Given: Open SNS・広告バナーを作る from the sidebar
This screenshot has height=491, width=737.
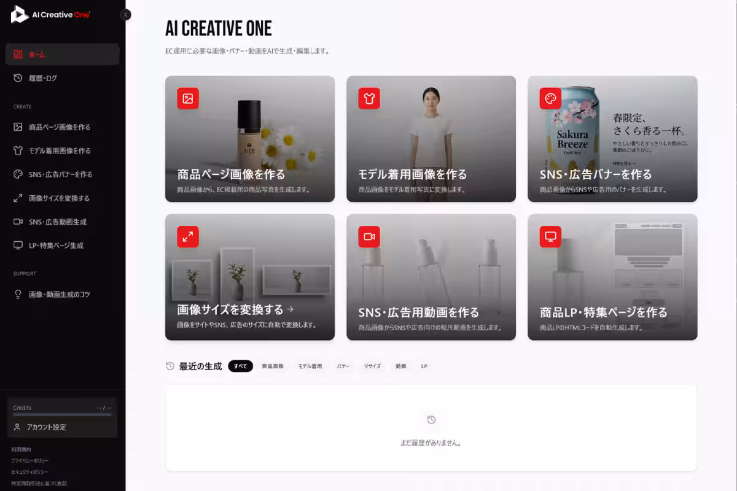Looking at the screenshot, I should pos(62,174).
